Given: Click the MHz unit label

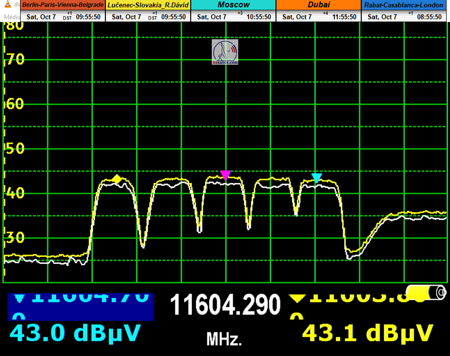Looking at the screenshot, I should tap(224, 338).
